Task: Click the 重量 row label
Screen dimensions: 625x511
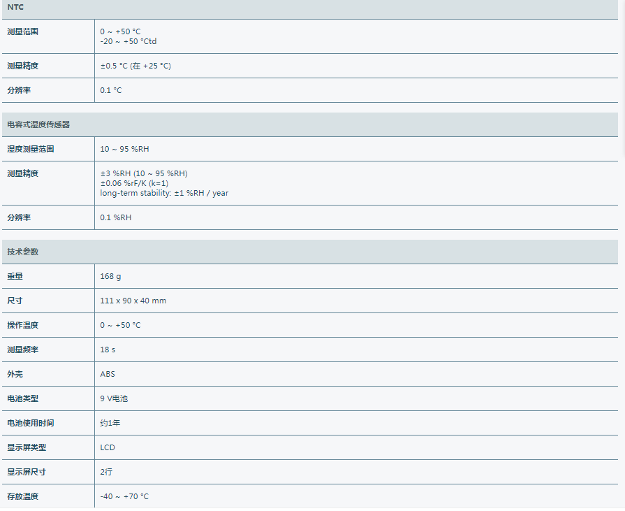Action: (x=15, y=276)
